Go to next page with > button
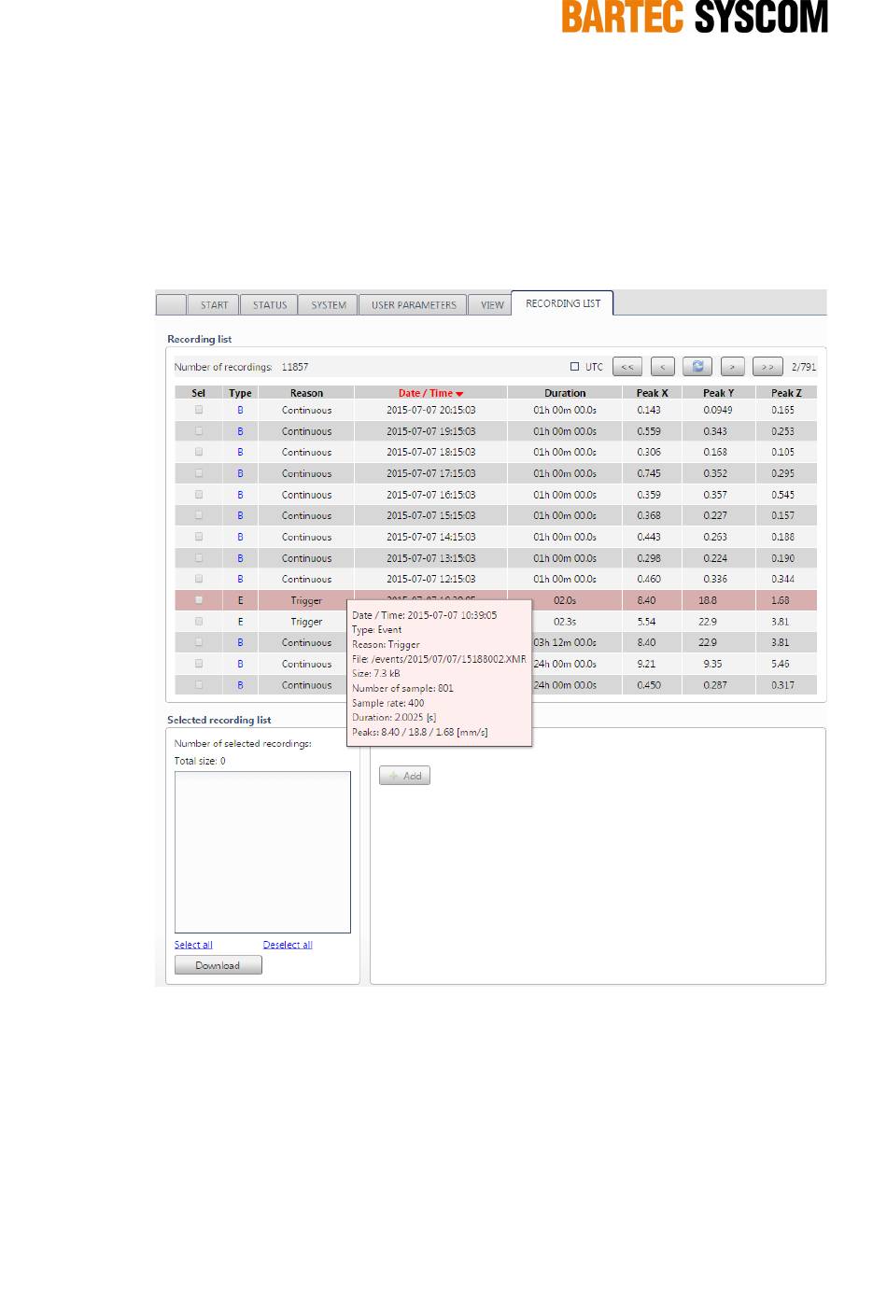This screenshot has height=1305, width=887. 733,367
